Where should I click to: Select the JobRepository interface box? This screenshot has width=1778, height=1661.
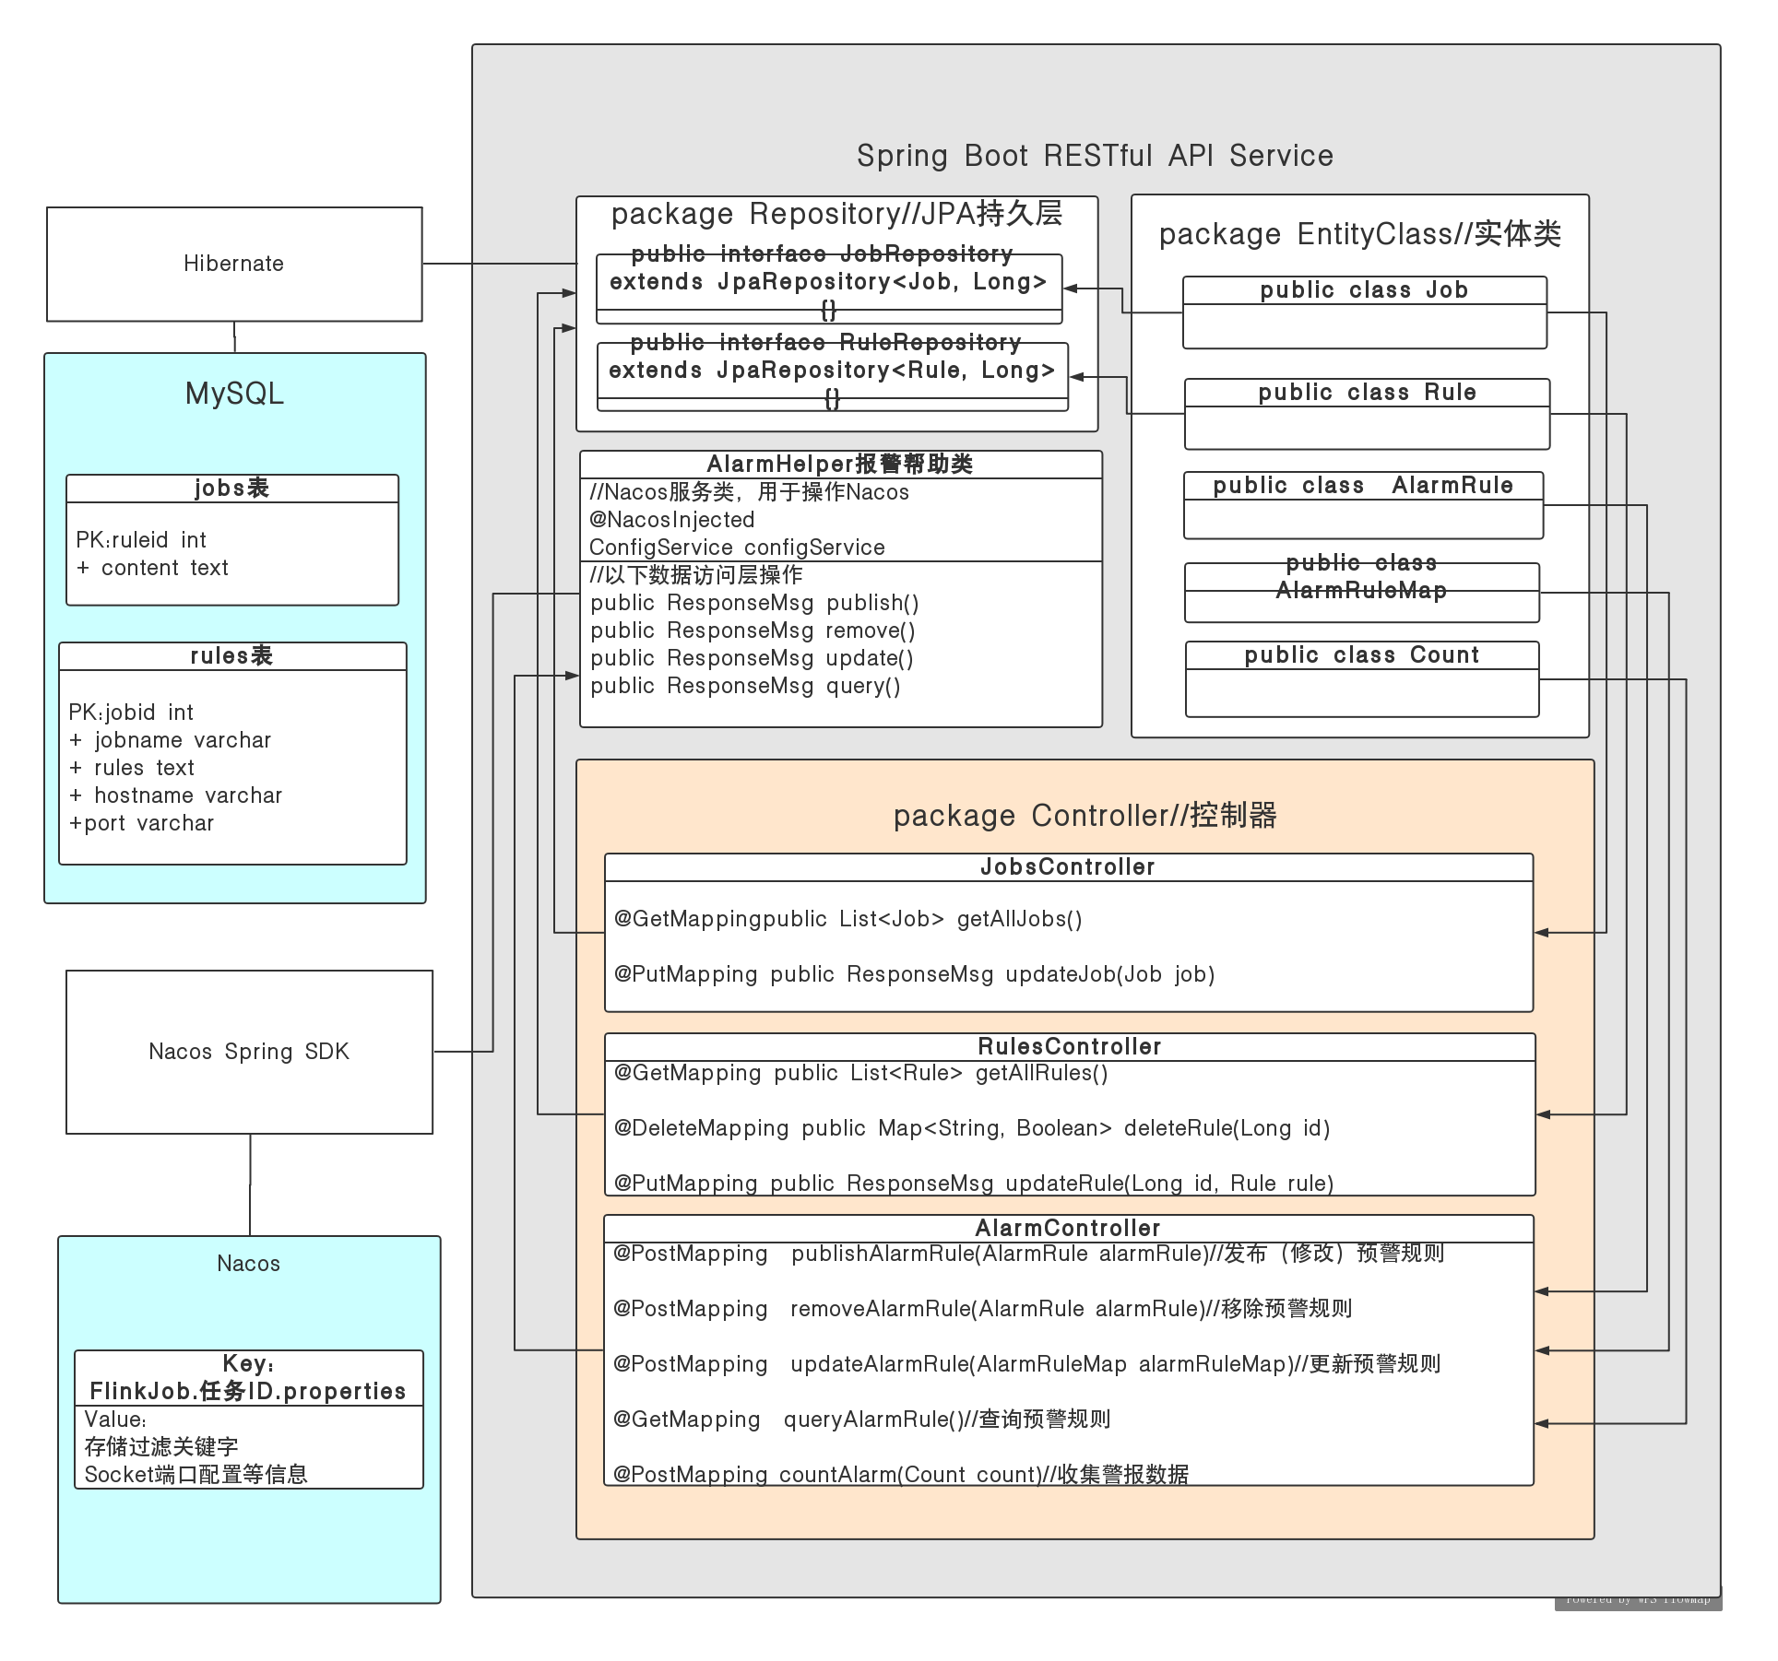[828, 282]
